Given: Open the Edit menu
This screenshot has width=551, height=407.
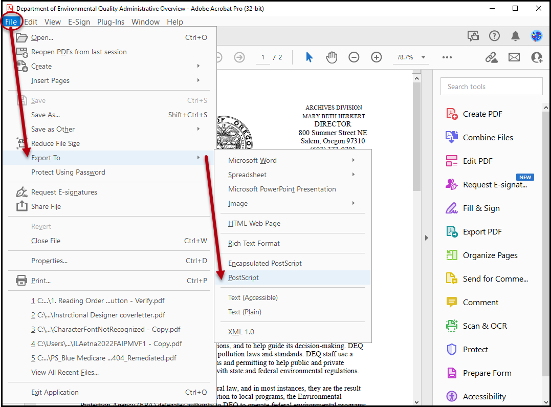Looking at the screenshot, I should [x=31, y=22].
